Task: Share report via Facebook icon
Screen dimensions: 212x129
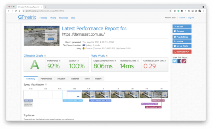Action: (x=179, y=61)
